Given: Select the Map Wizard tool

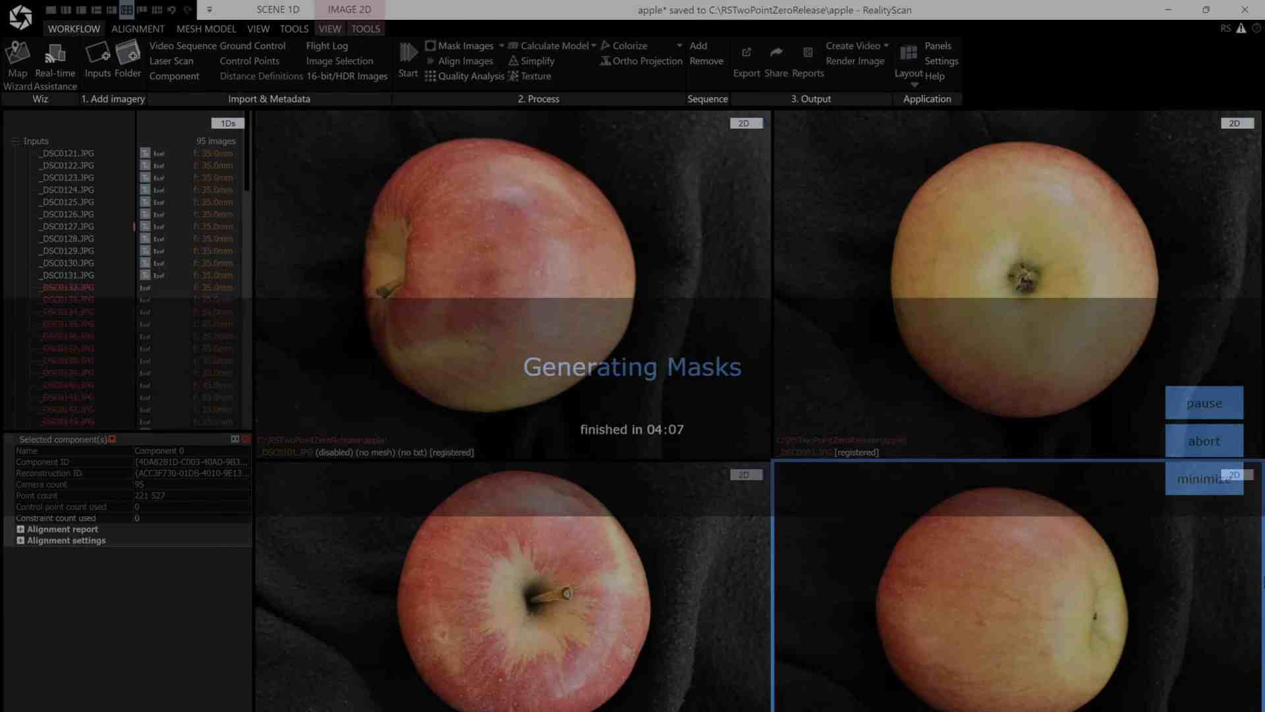Looking at the screenshot, I should click(x=18, y=59).
